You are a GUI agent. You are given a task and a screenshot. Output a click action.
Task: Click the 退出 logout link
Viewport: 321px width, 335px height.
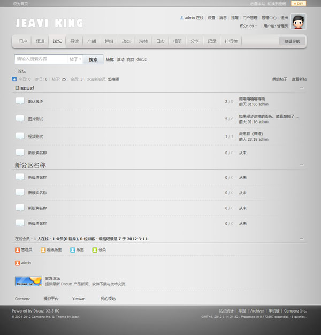click(284, 18)
